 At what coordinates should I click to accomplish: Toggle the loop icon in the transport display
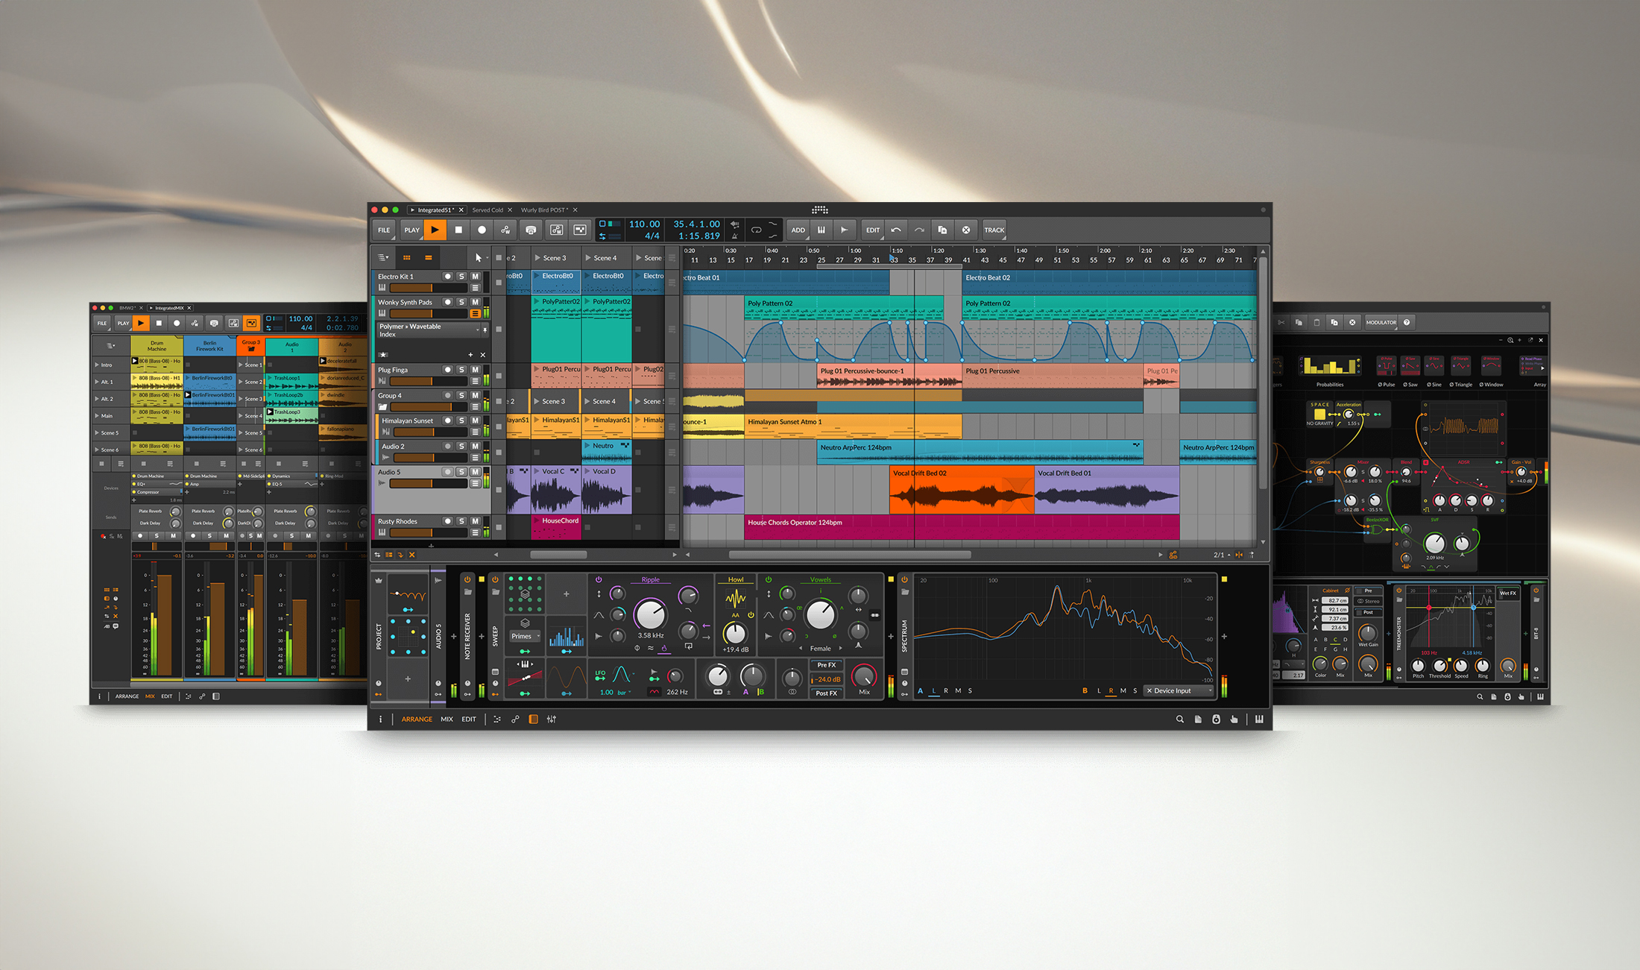756,230
